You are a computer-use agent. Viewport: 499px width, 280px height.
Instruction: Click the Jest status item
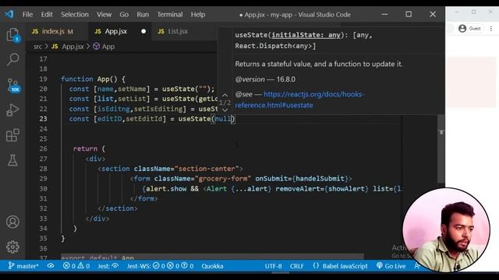tap(108, 266)
